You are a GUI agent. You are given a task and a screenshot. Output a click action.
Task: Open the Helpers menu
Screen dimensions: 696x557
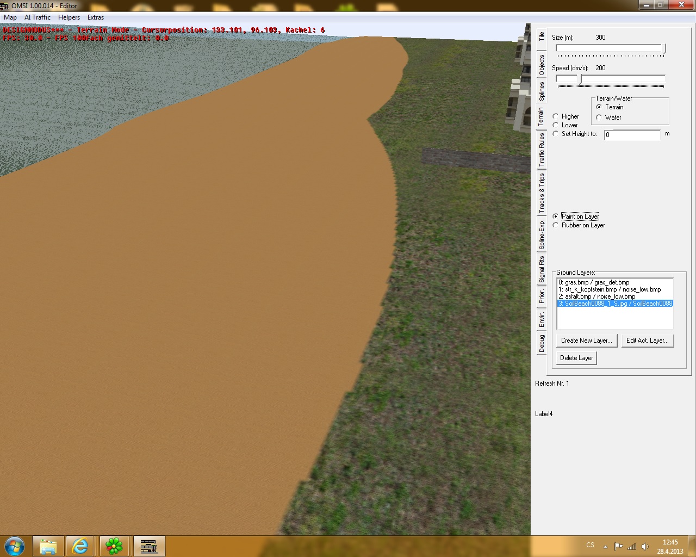(x=69, y=17)
